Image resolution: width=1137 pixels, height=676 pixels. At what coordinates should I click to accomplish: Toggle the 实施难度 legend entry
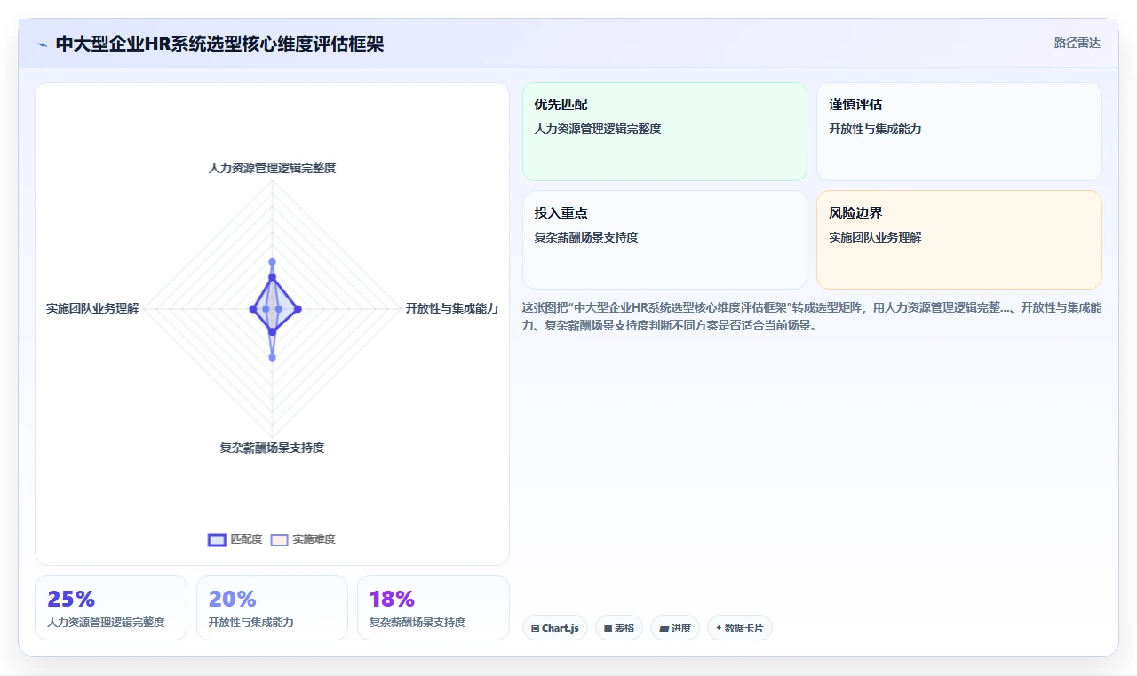point(304,539)
